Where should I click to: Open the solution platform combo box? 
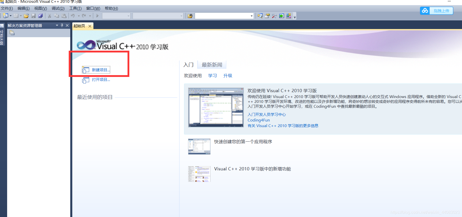[x=158, y=16]
